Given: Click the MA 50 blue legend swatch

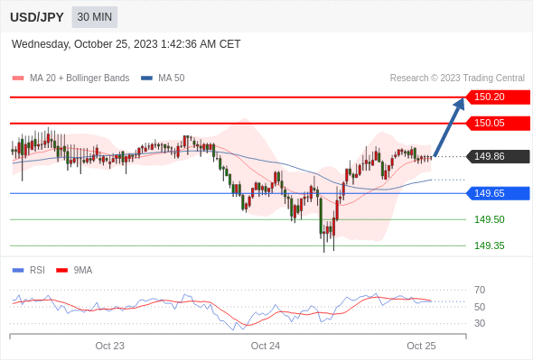Looking at the screenshot, I should [x=146, y=79].
